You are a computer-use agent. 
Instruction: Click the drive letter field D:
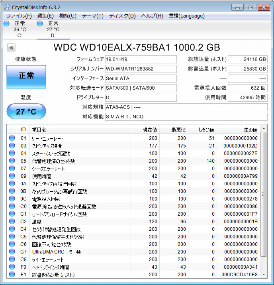pos(141,98)
